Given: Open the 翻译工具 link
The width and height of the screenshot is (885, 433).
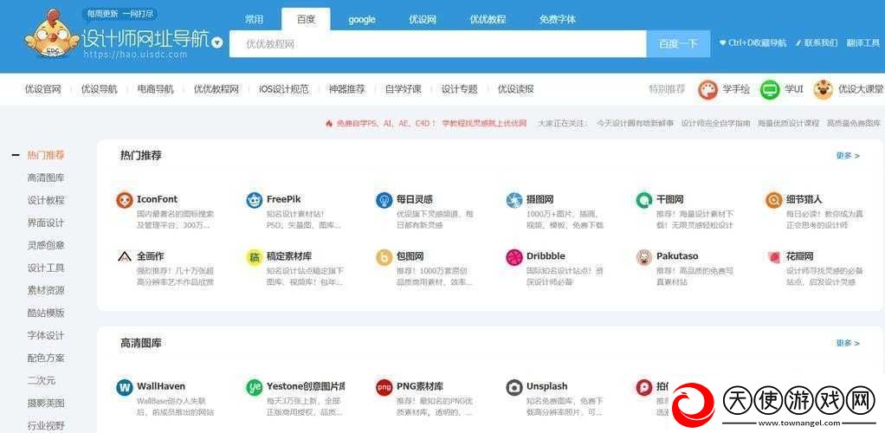Looking at the screenshot, I should pos(863,43).
